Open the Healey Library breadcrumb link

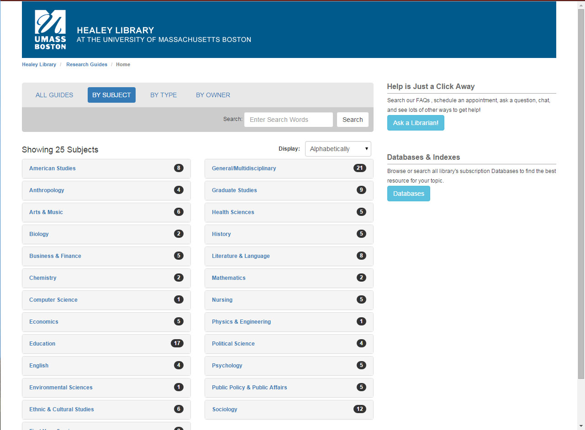(x=39, y=64)
